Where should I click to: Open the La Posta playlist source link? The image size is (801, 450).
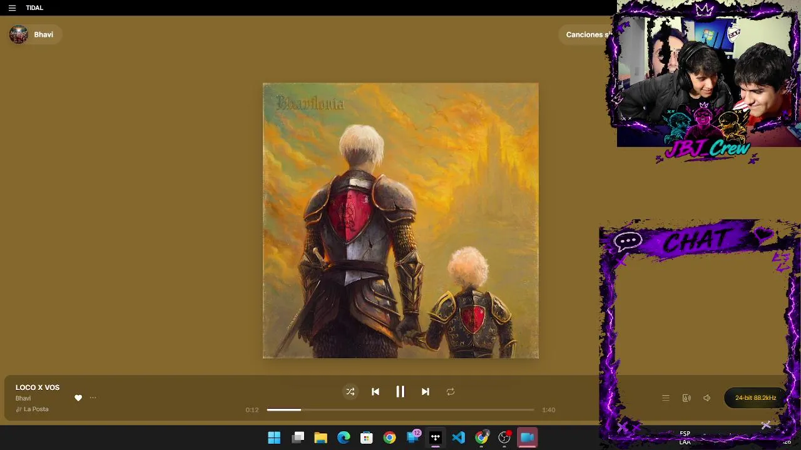pos(36,409)
